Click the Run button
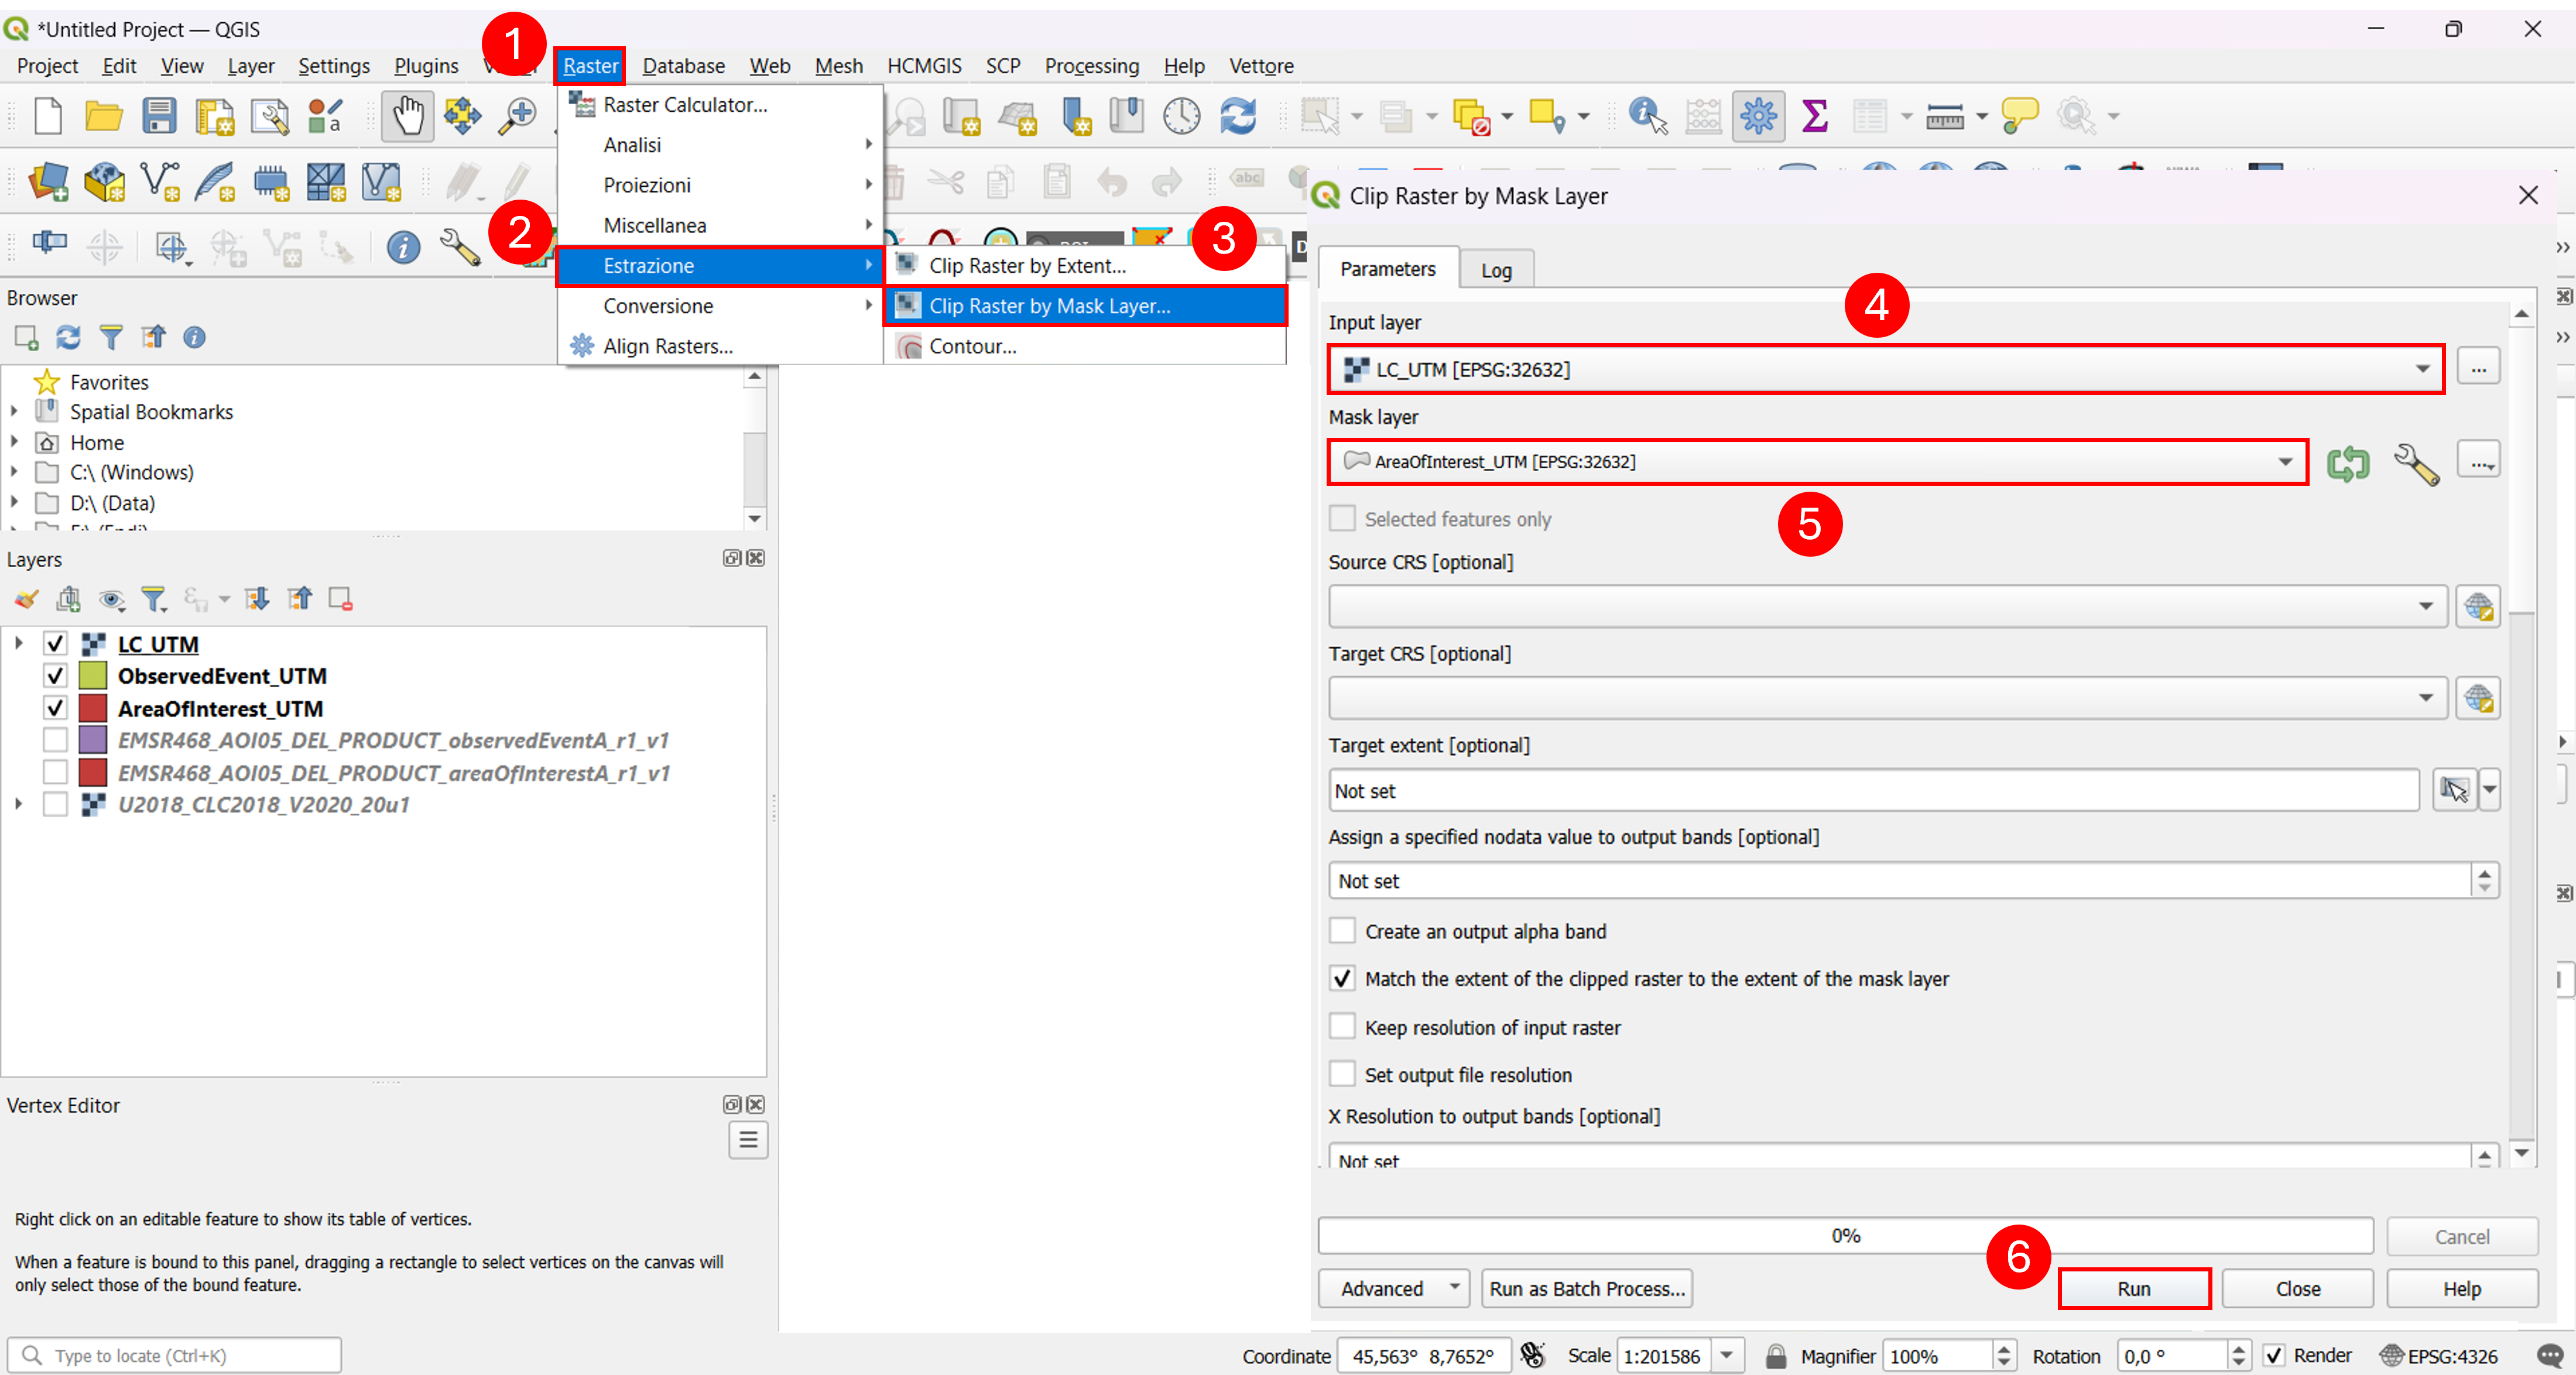 click(2134, 1289)
